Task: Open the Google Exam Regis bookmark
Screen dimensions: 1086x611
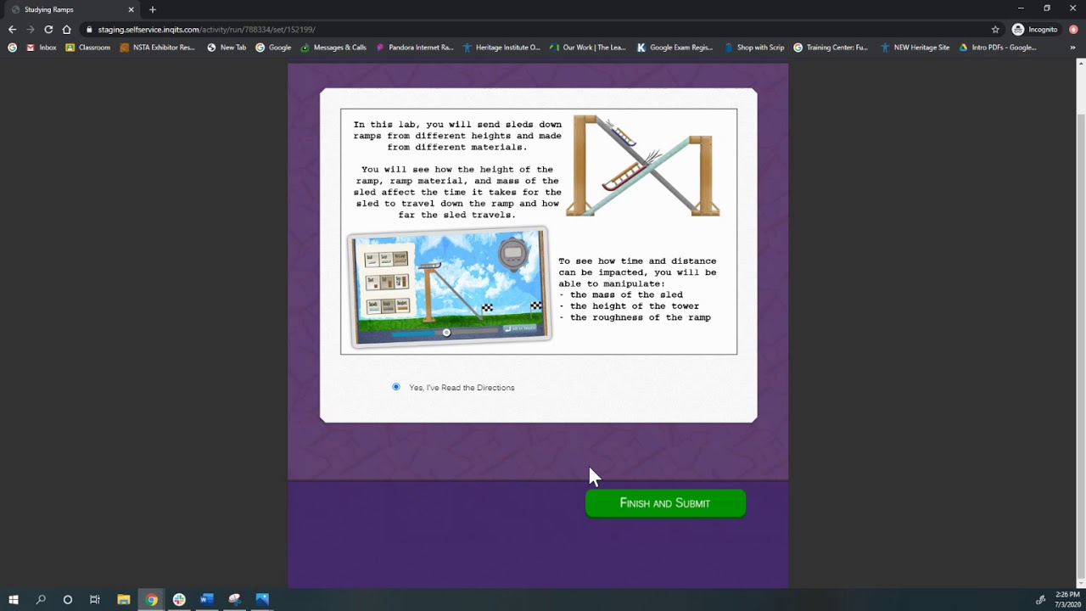Action: coord(675,48)
